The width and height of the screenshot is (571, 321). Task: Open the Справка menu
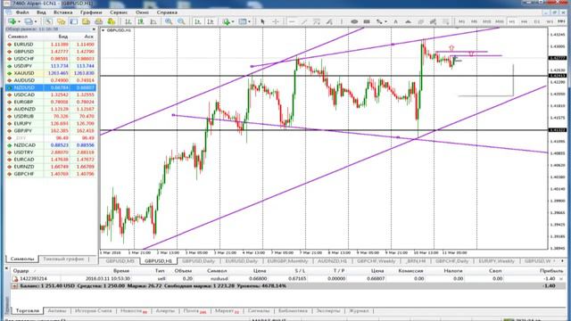point(167,12)
